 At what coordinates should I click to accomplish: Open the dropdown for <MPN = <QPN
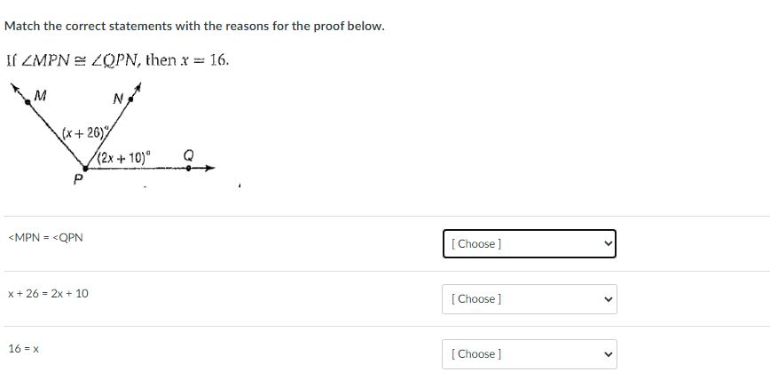click(528, 243)
